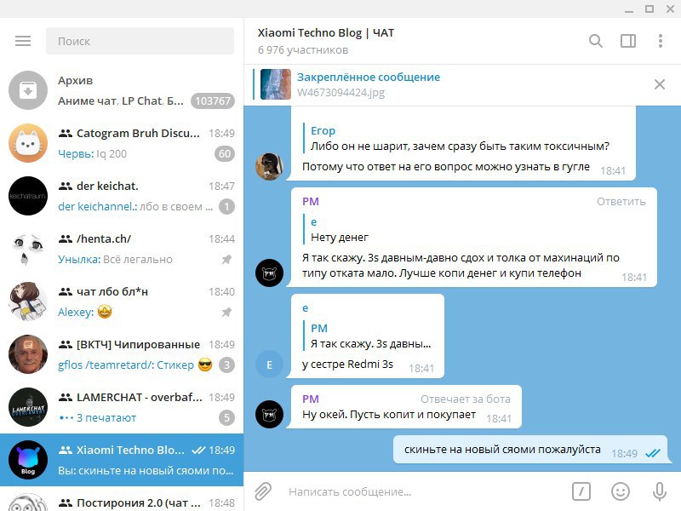Image resolution: width=681 pixels, height=511 pixels.
Task: Open the Catogram Bruh Discussion chat
Action: coord(122,143)
